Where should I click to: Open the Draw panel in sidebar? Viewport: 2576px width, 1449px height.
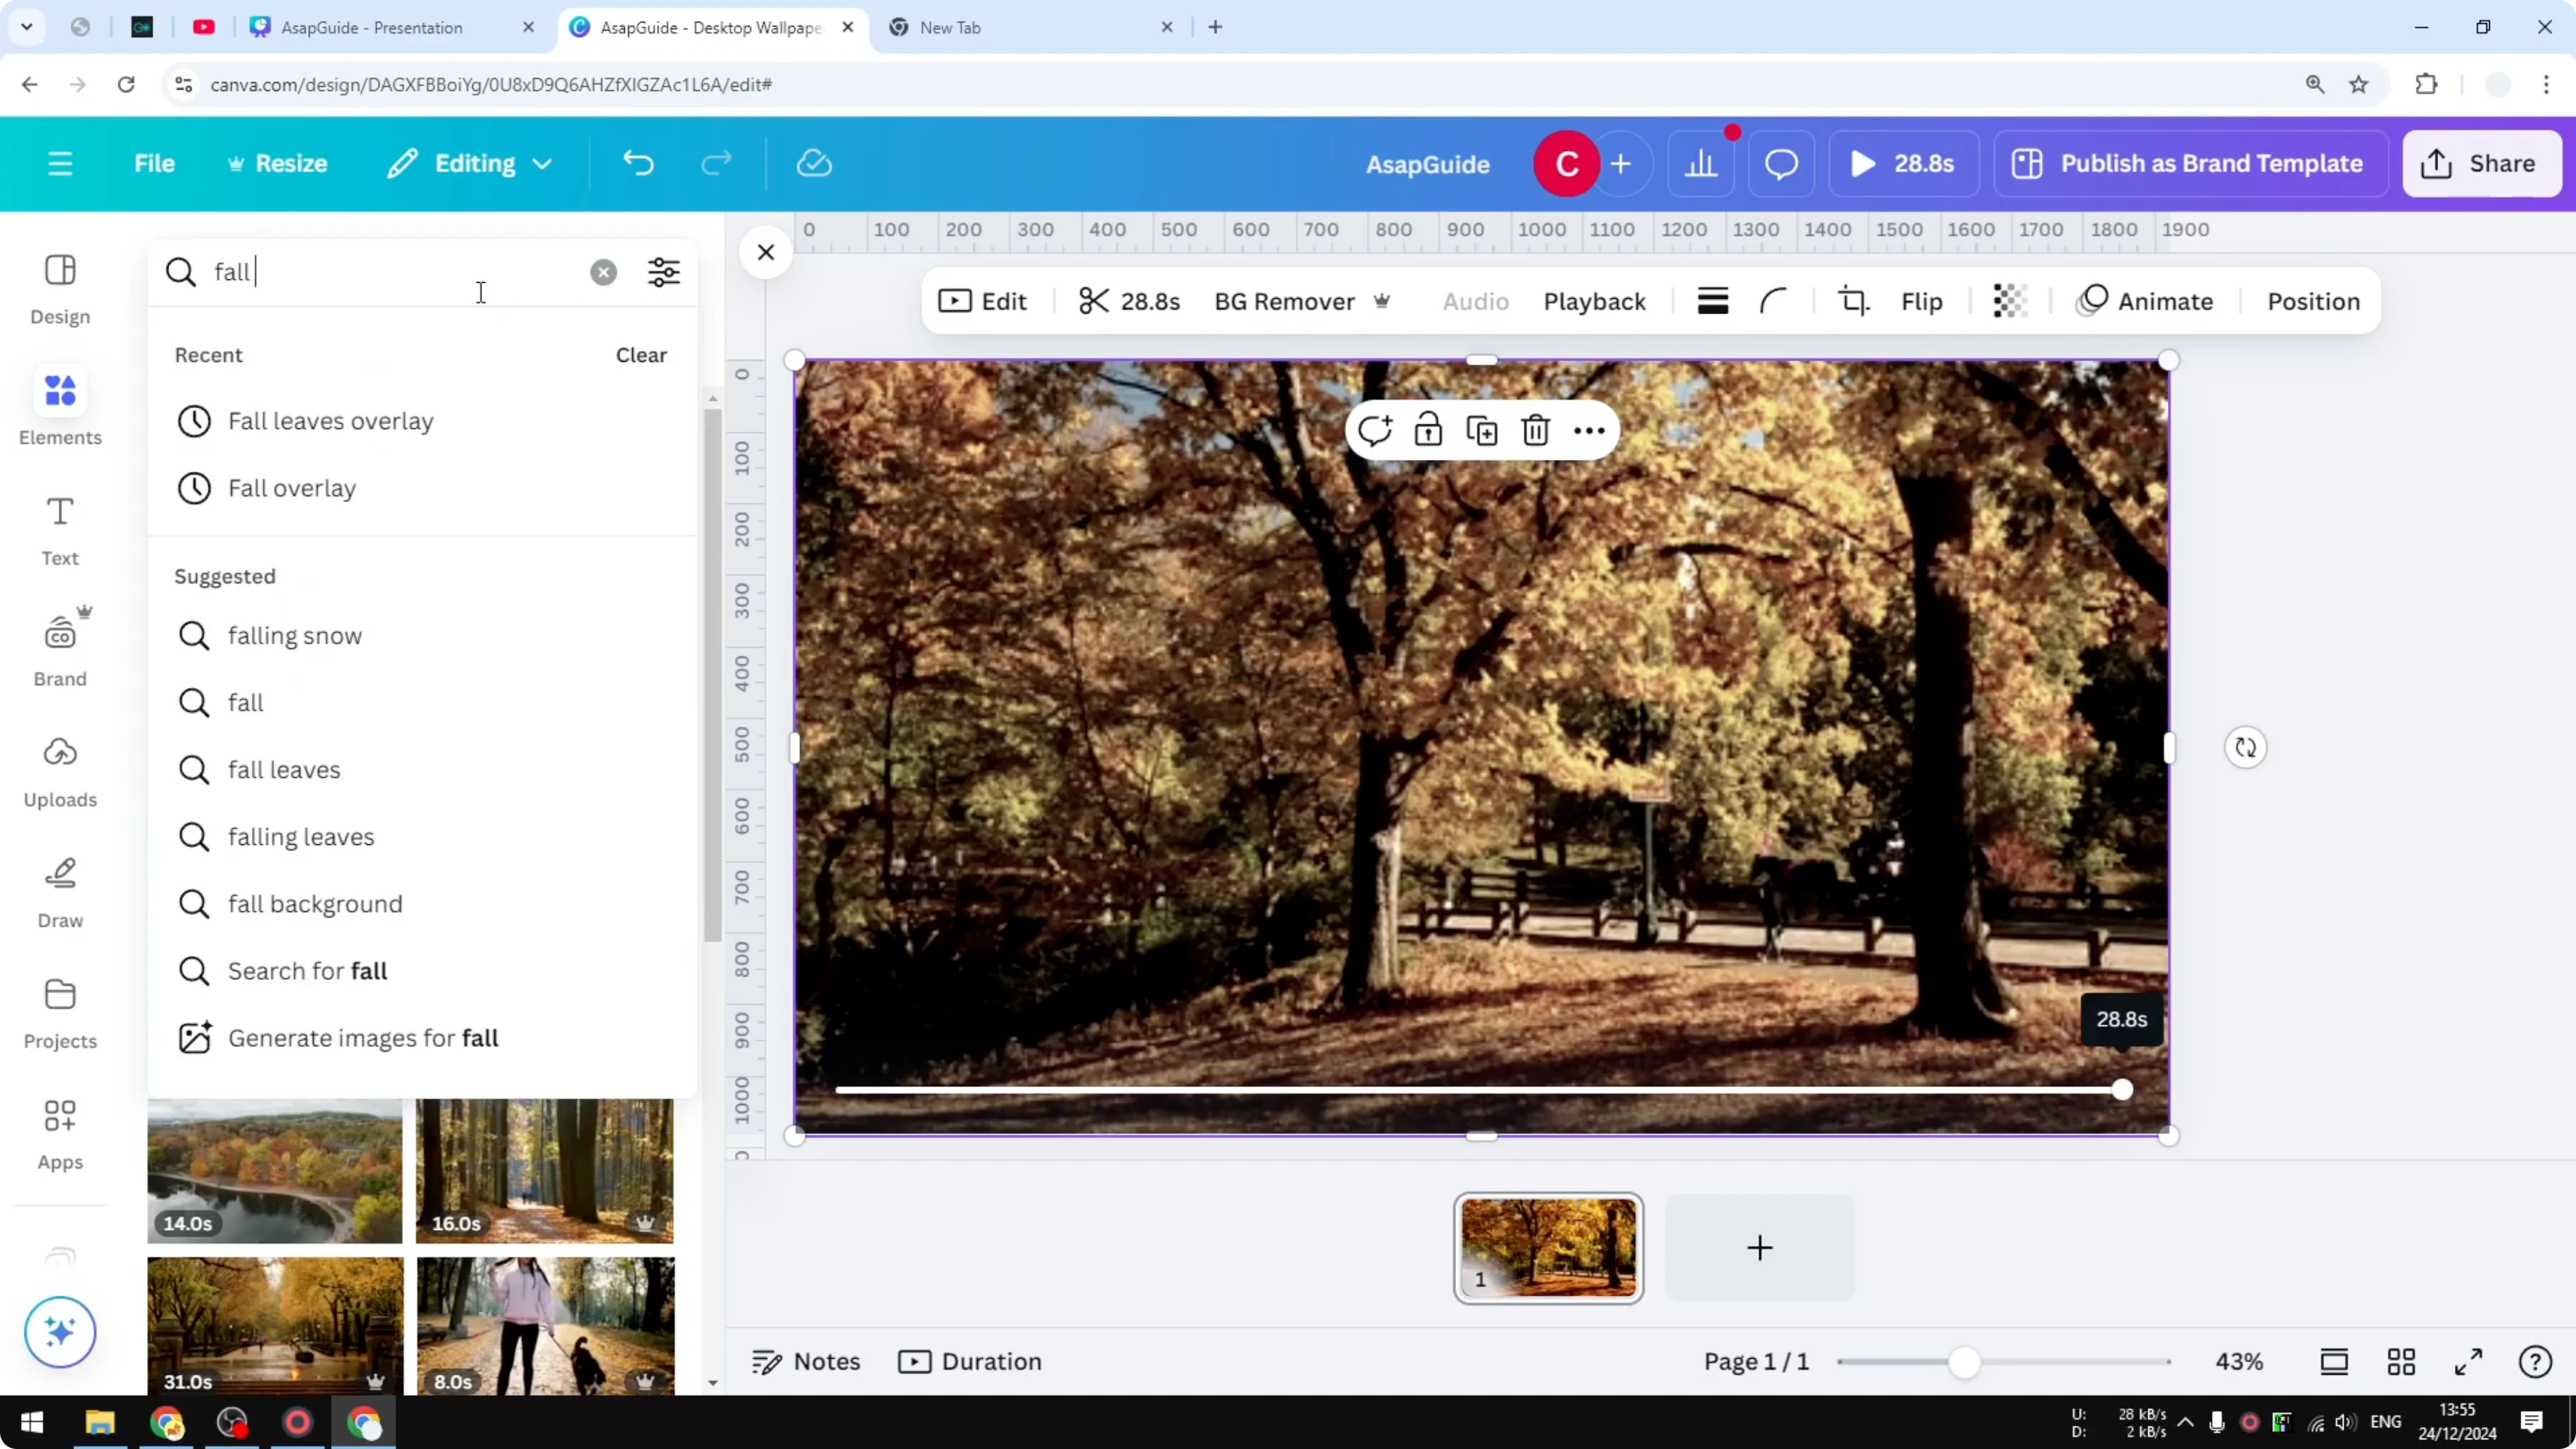coord(59,890)
